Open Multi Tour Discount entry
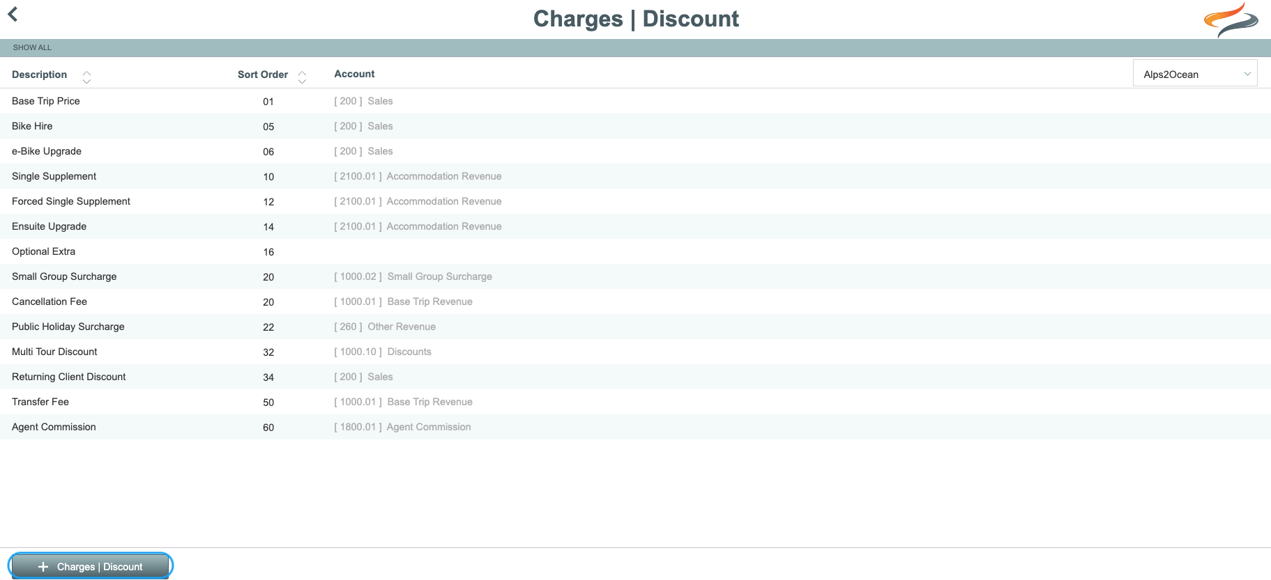This screenshot has height=580, width=1271. [x=635, y=352]
